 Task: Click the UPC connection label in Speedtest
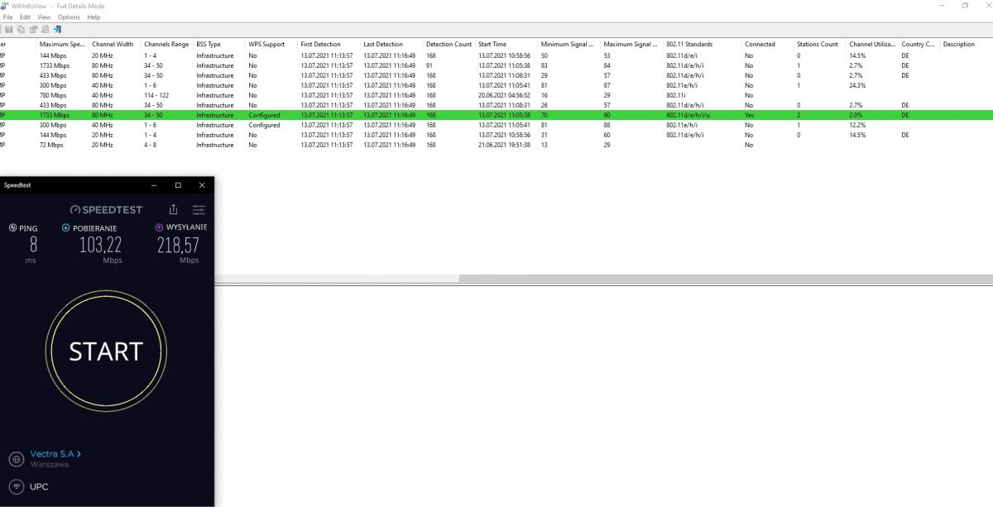coord(39,486)
